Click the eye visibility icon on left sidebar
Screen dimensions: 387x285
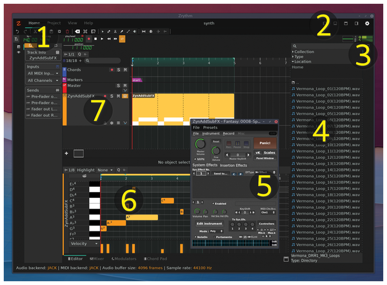(19, 52)
